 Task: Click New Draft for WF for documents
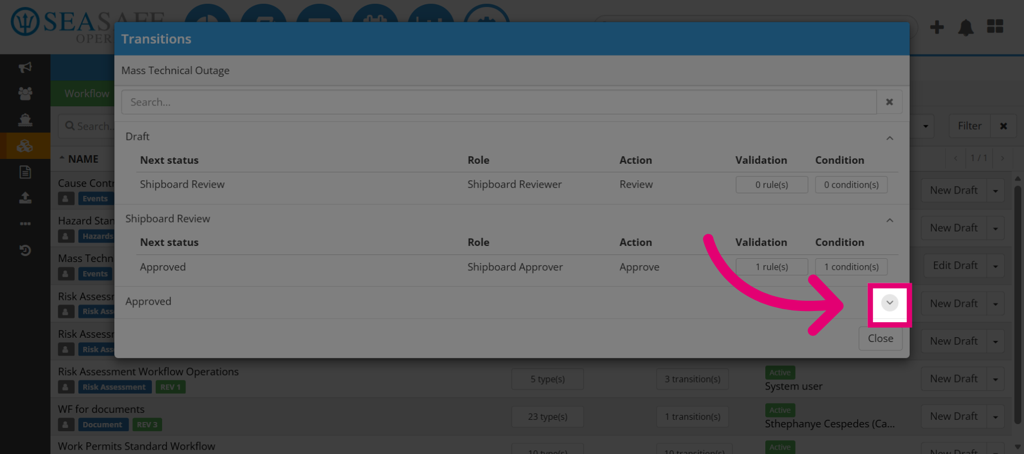click(954, 417)
